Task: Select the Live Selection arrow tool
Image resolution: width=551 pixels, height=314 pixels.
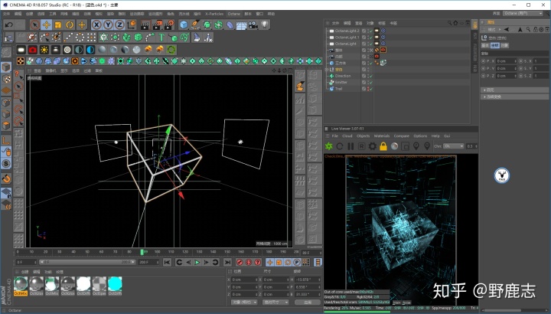Action: point(34,25)
